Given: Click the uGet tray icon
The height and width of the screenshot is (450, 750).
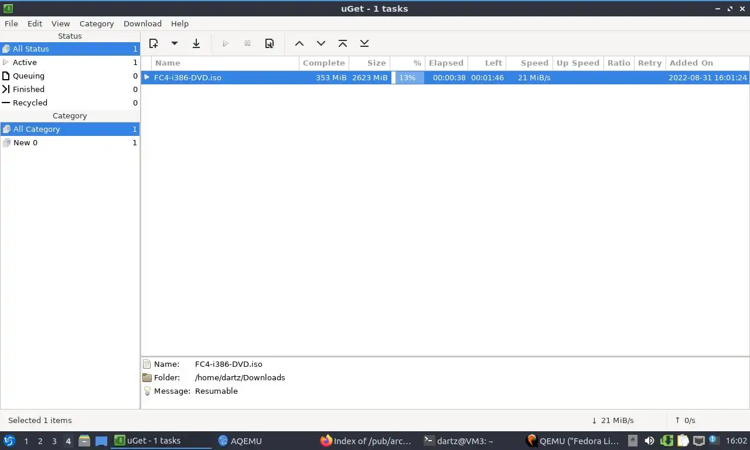Looking at the screenshot, I should [667, 441].
